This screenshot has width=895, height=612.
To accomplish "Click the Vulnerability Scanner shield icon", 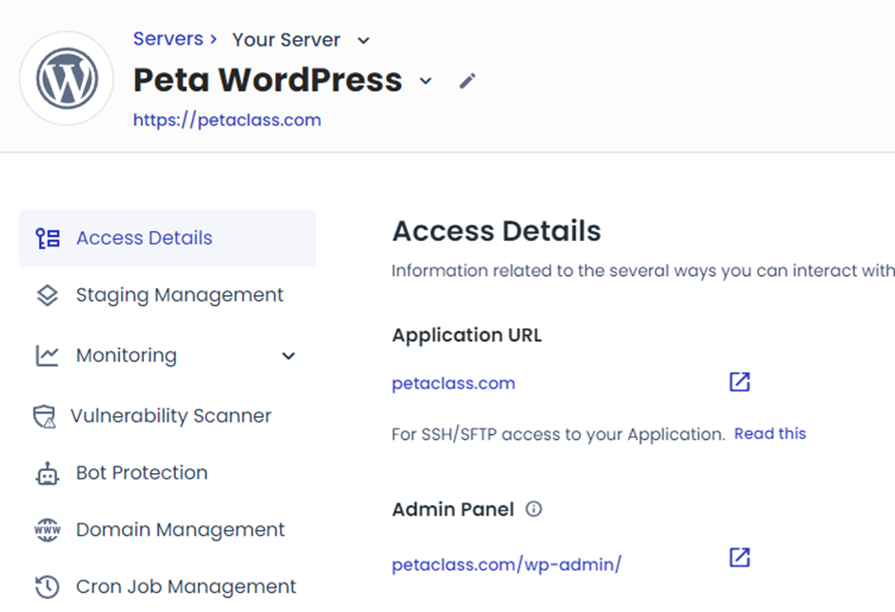I will point(45,417).
